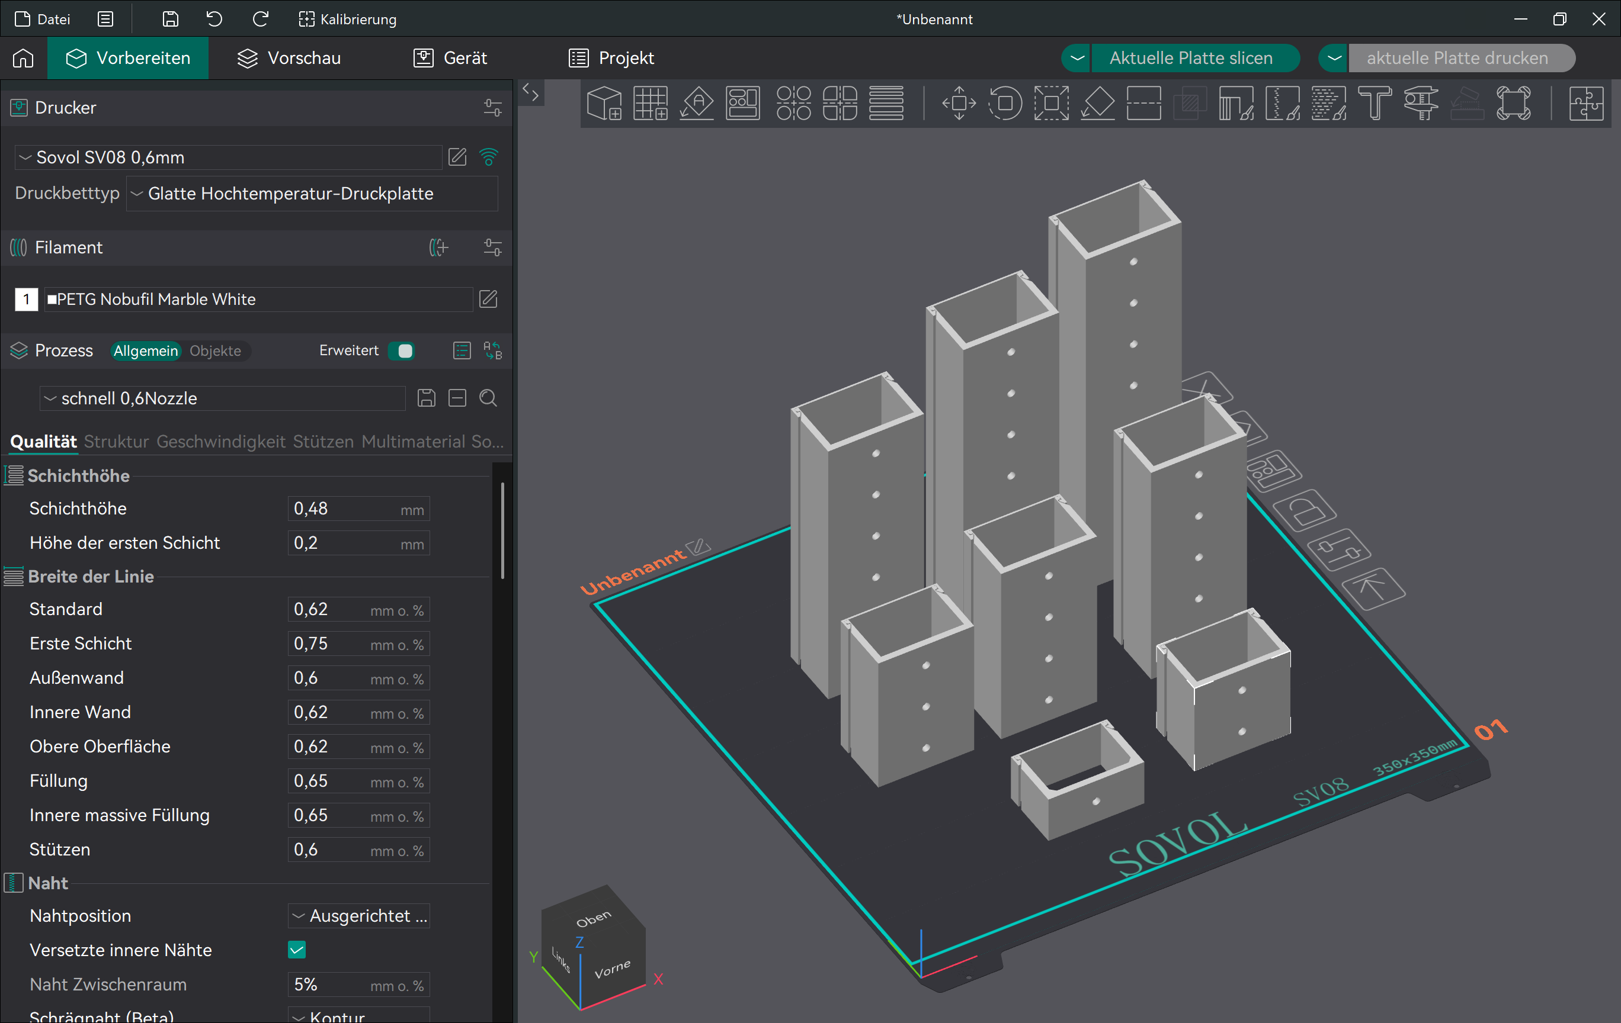Open the Struktur settings tab
The image size is (1621, 1023).
[x=117, y=441]
